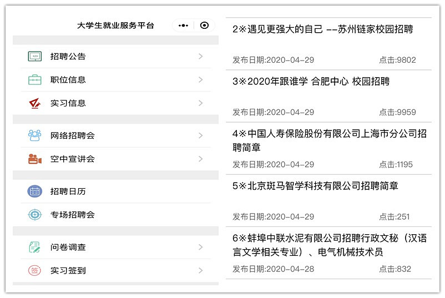Open 北京斑马智学科技招聘简章 listing

click(315, 186)
